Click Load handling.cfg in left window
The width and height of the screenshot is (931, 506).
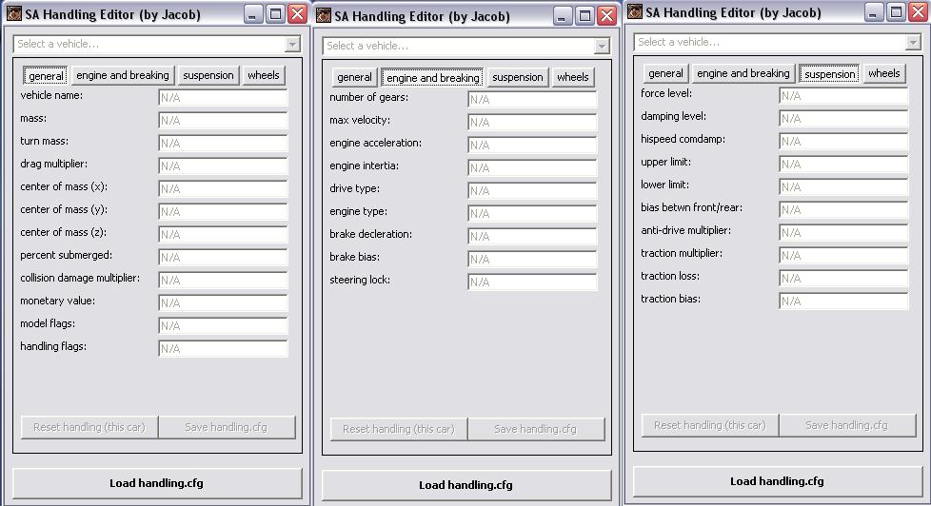[x=157, y=483]
